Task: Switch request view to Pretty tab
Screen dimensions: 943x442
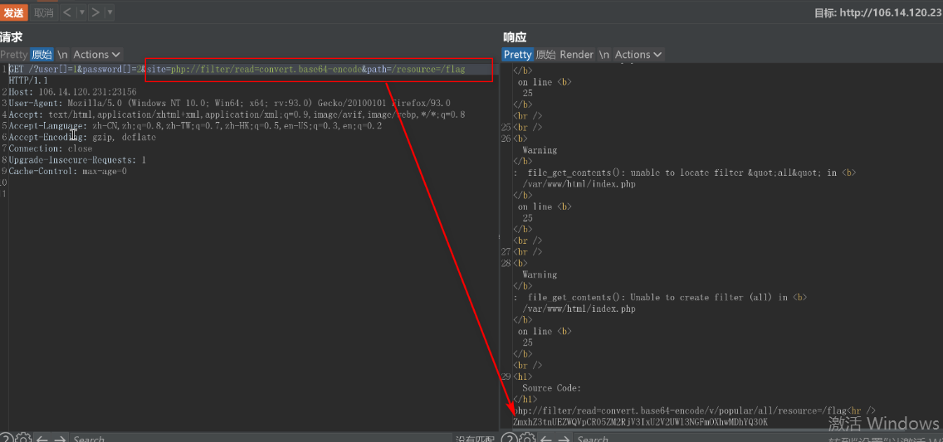Action: [x=14, y=55]
